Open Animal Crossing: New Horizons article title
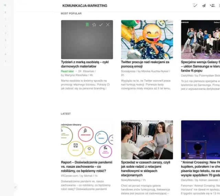This screenshot has height=196, width=220. click(200, 168)
